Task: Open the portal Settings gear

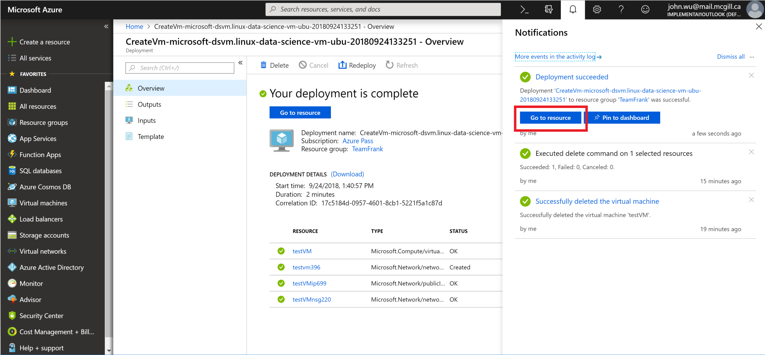Action: (596, 9)
